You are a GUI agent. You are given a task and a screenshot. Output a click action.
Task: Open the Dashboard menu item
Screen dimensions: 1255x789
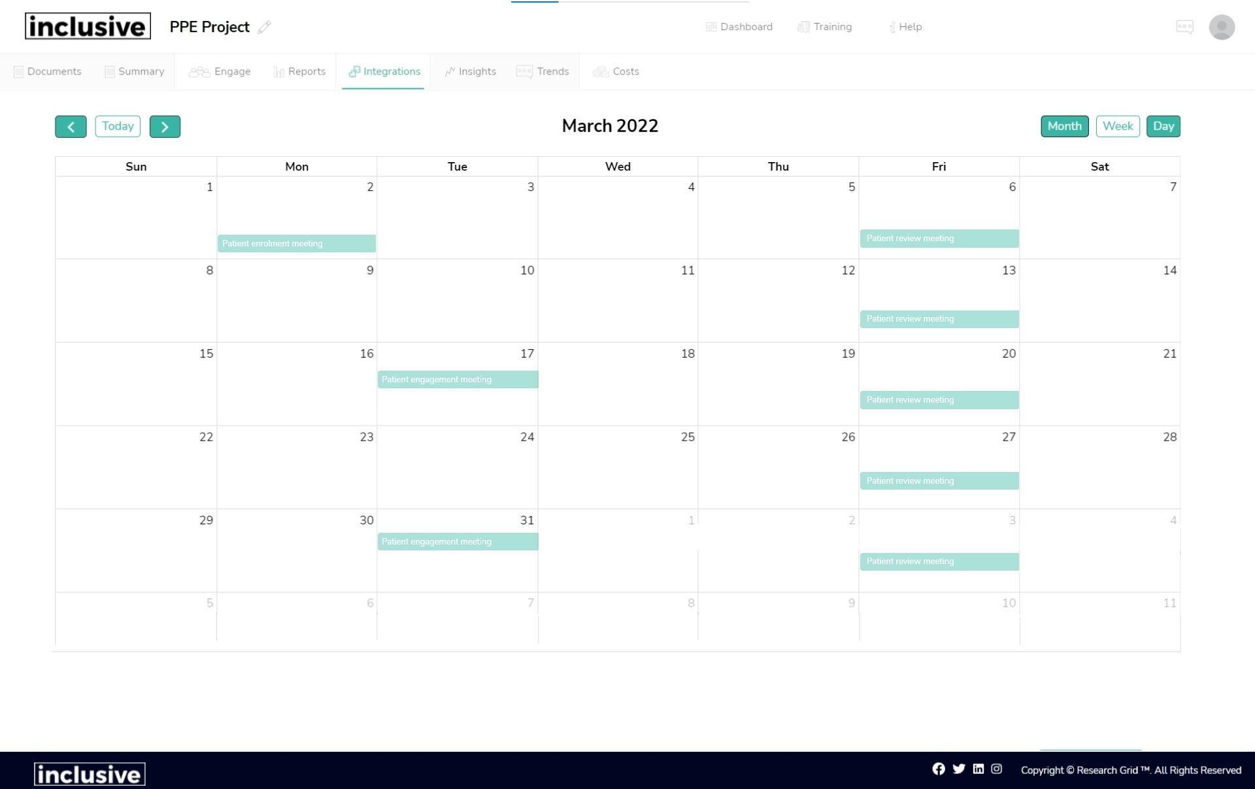pyautogui.click(x=739, y=27)
